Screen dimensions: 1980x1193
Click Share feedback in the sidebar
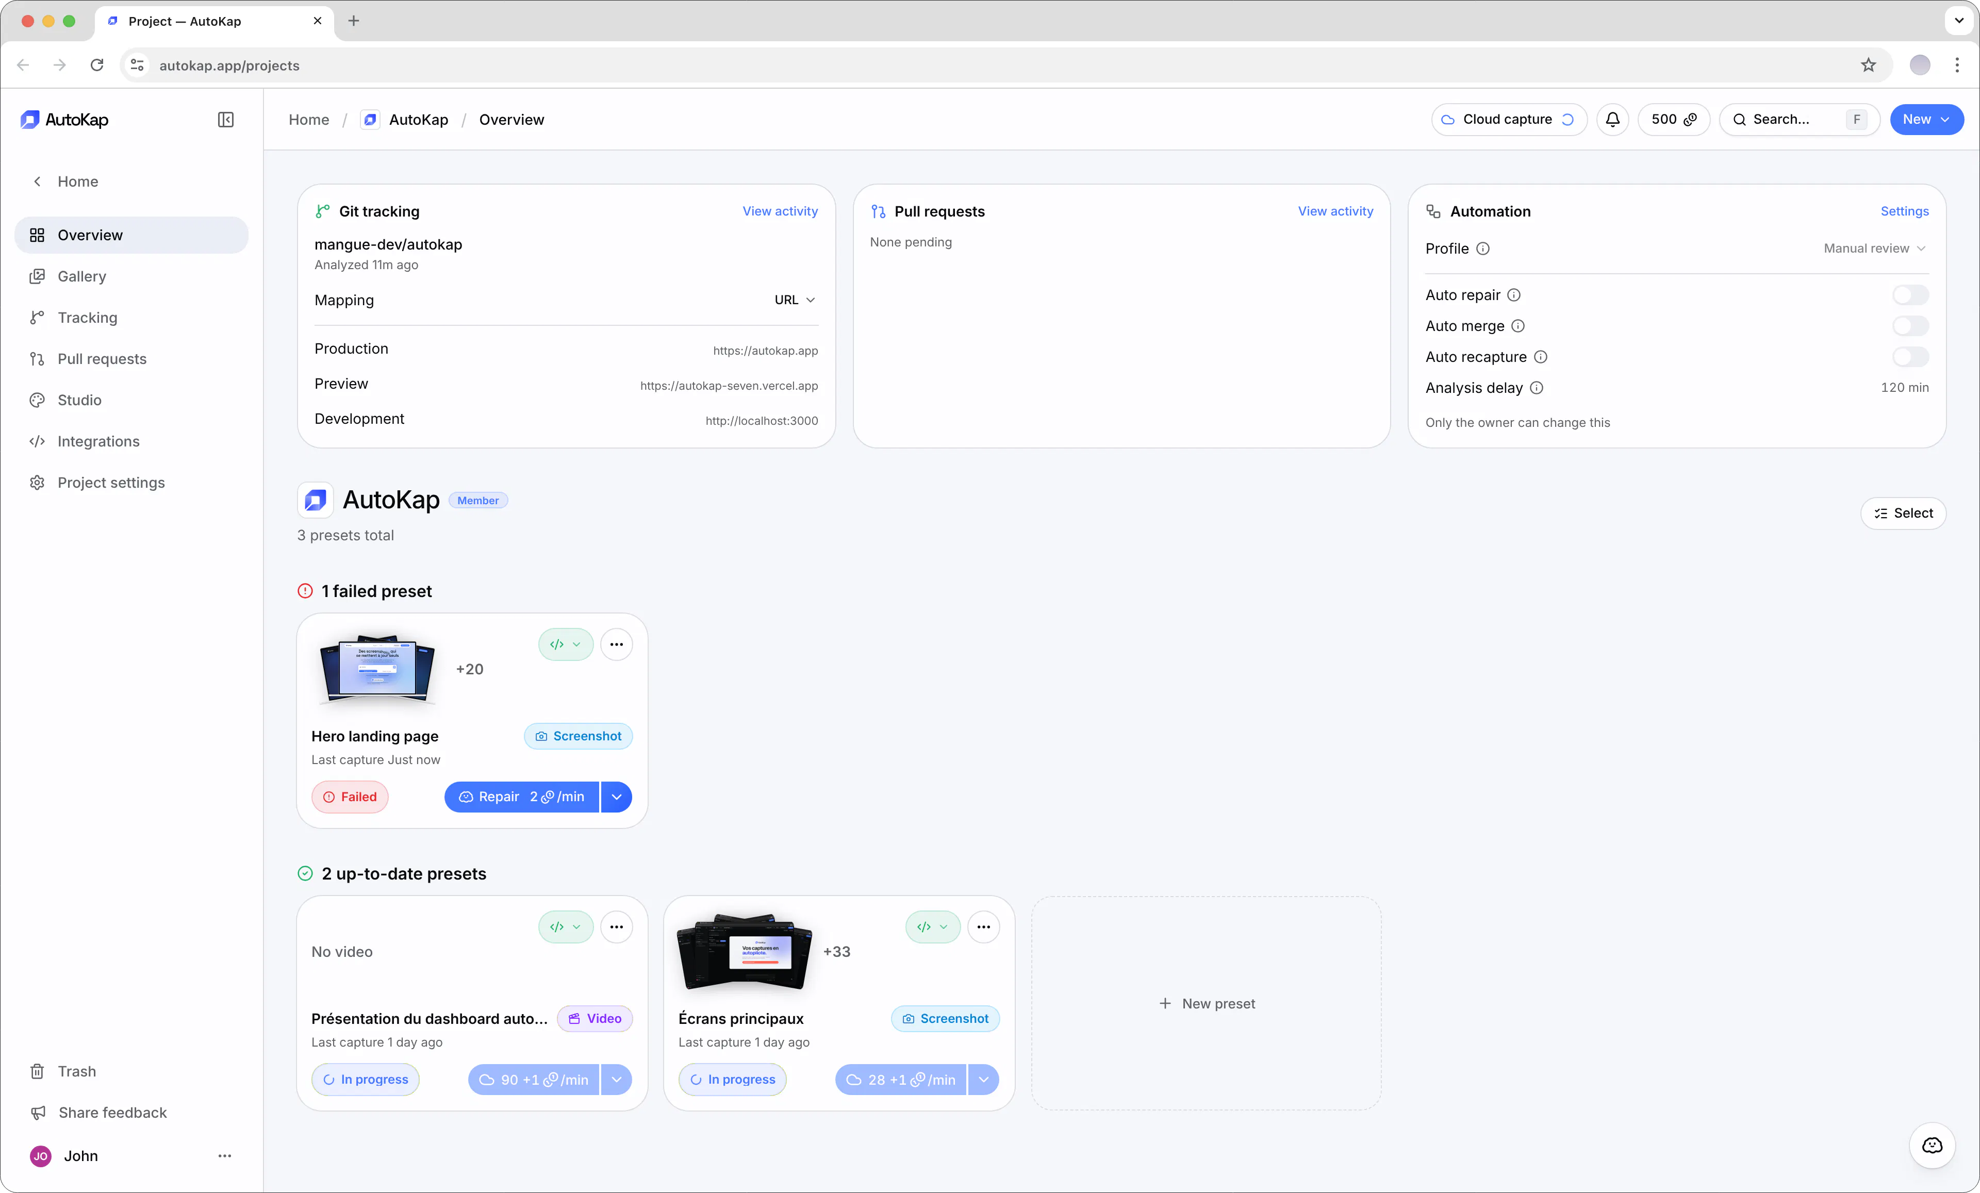[x=132, y=1113]
